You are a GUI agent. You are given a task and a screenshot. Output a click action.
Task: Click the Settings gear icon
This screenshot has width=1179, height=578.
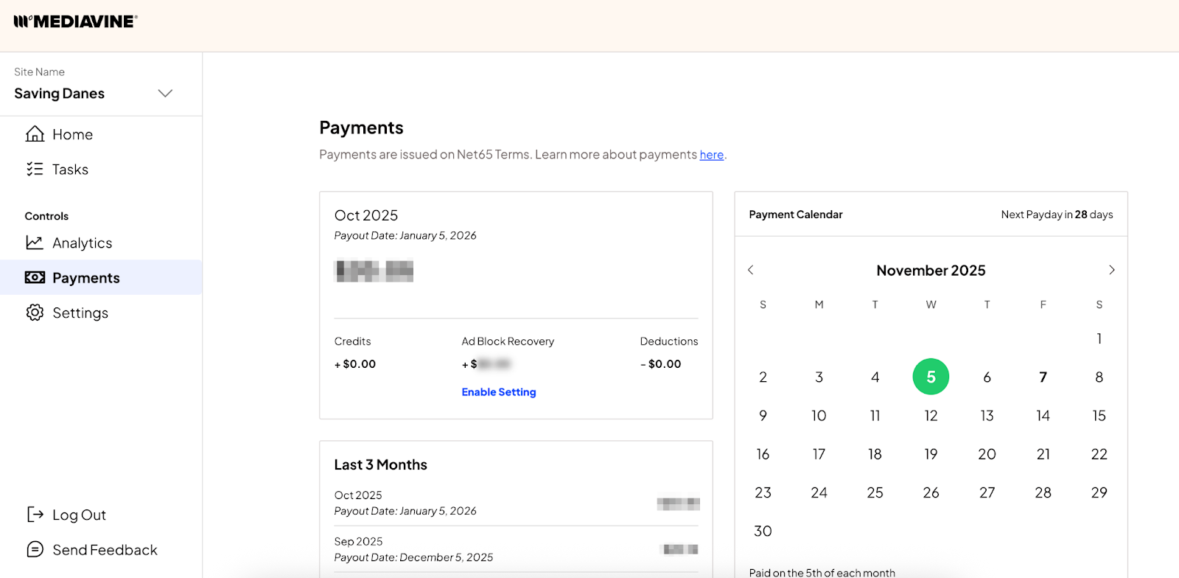[x=35, y=313]
